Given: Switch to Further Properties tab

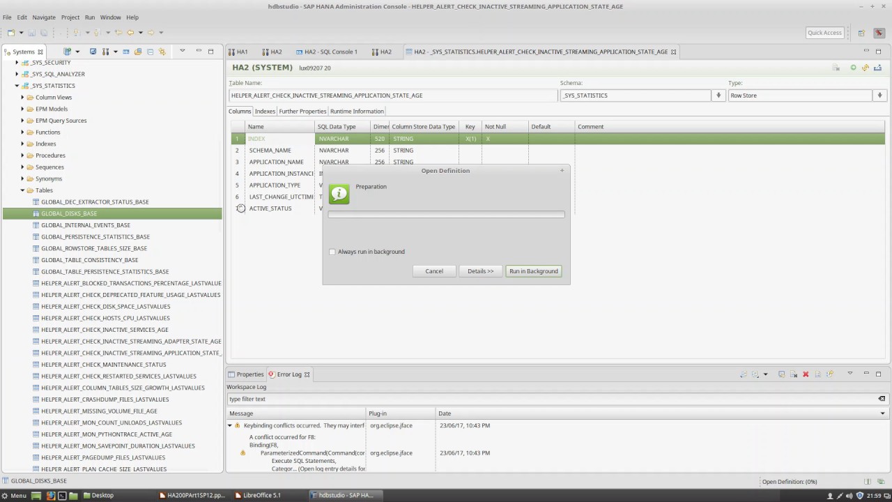Looking at the screenshot, I should [x=302, y=112].
